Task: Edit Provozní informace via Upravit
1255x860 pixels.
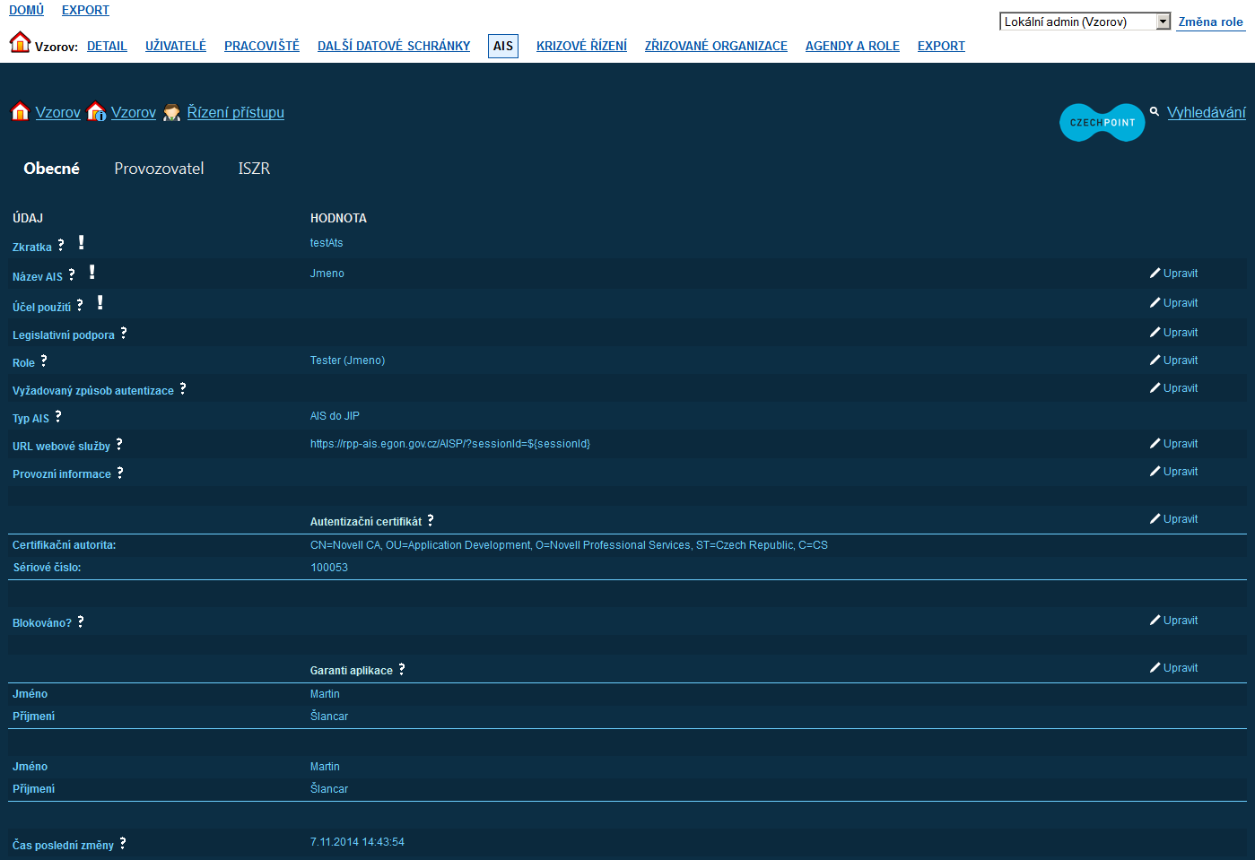Action: click(x=1174, y=472)
